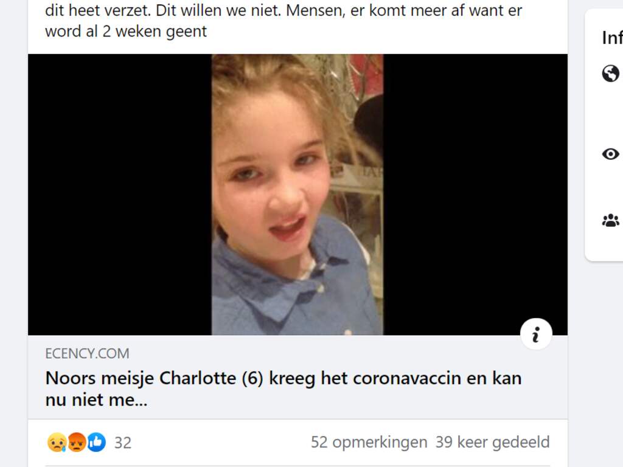Click the headline's truncated 'nu niet me...' line
623x467 pixels.
tap(96, 400)
